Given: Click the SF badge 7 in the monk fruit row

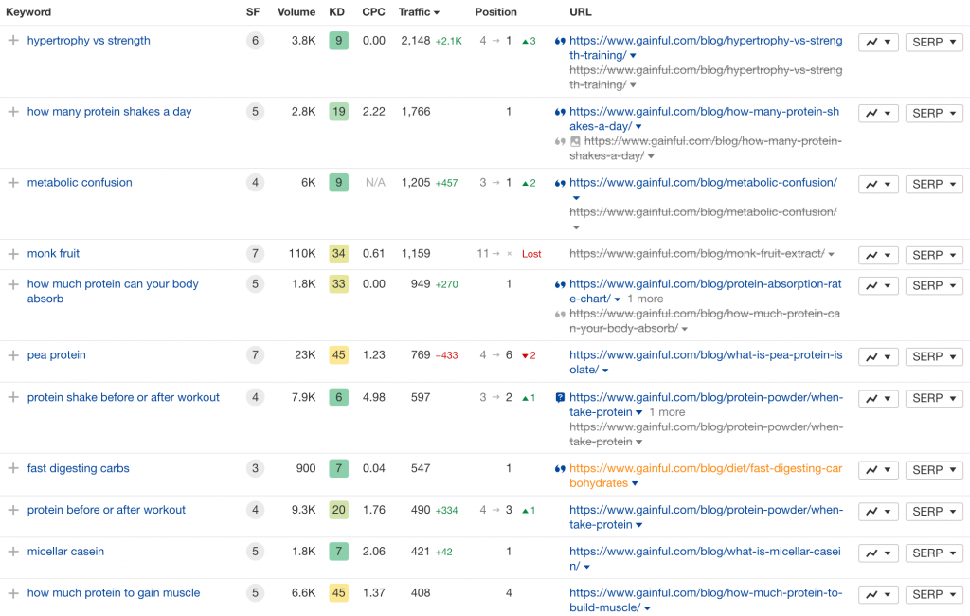Looking at the screenshot, I should point(255,254).
